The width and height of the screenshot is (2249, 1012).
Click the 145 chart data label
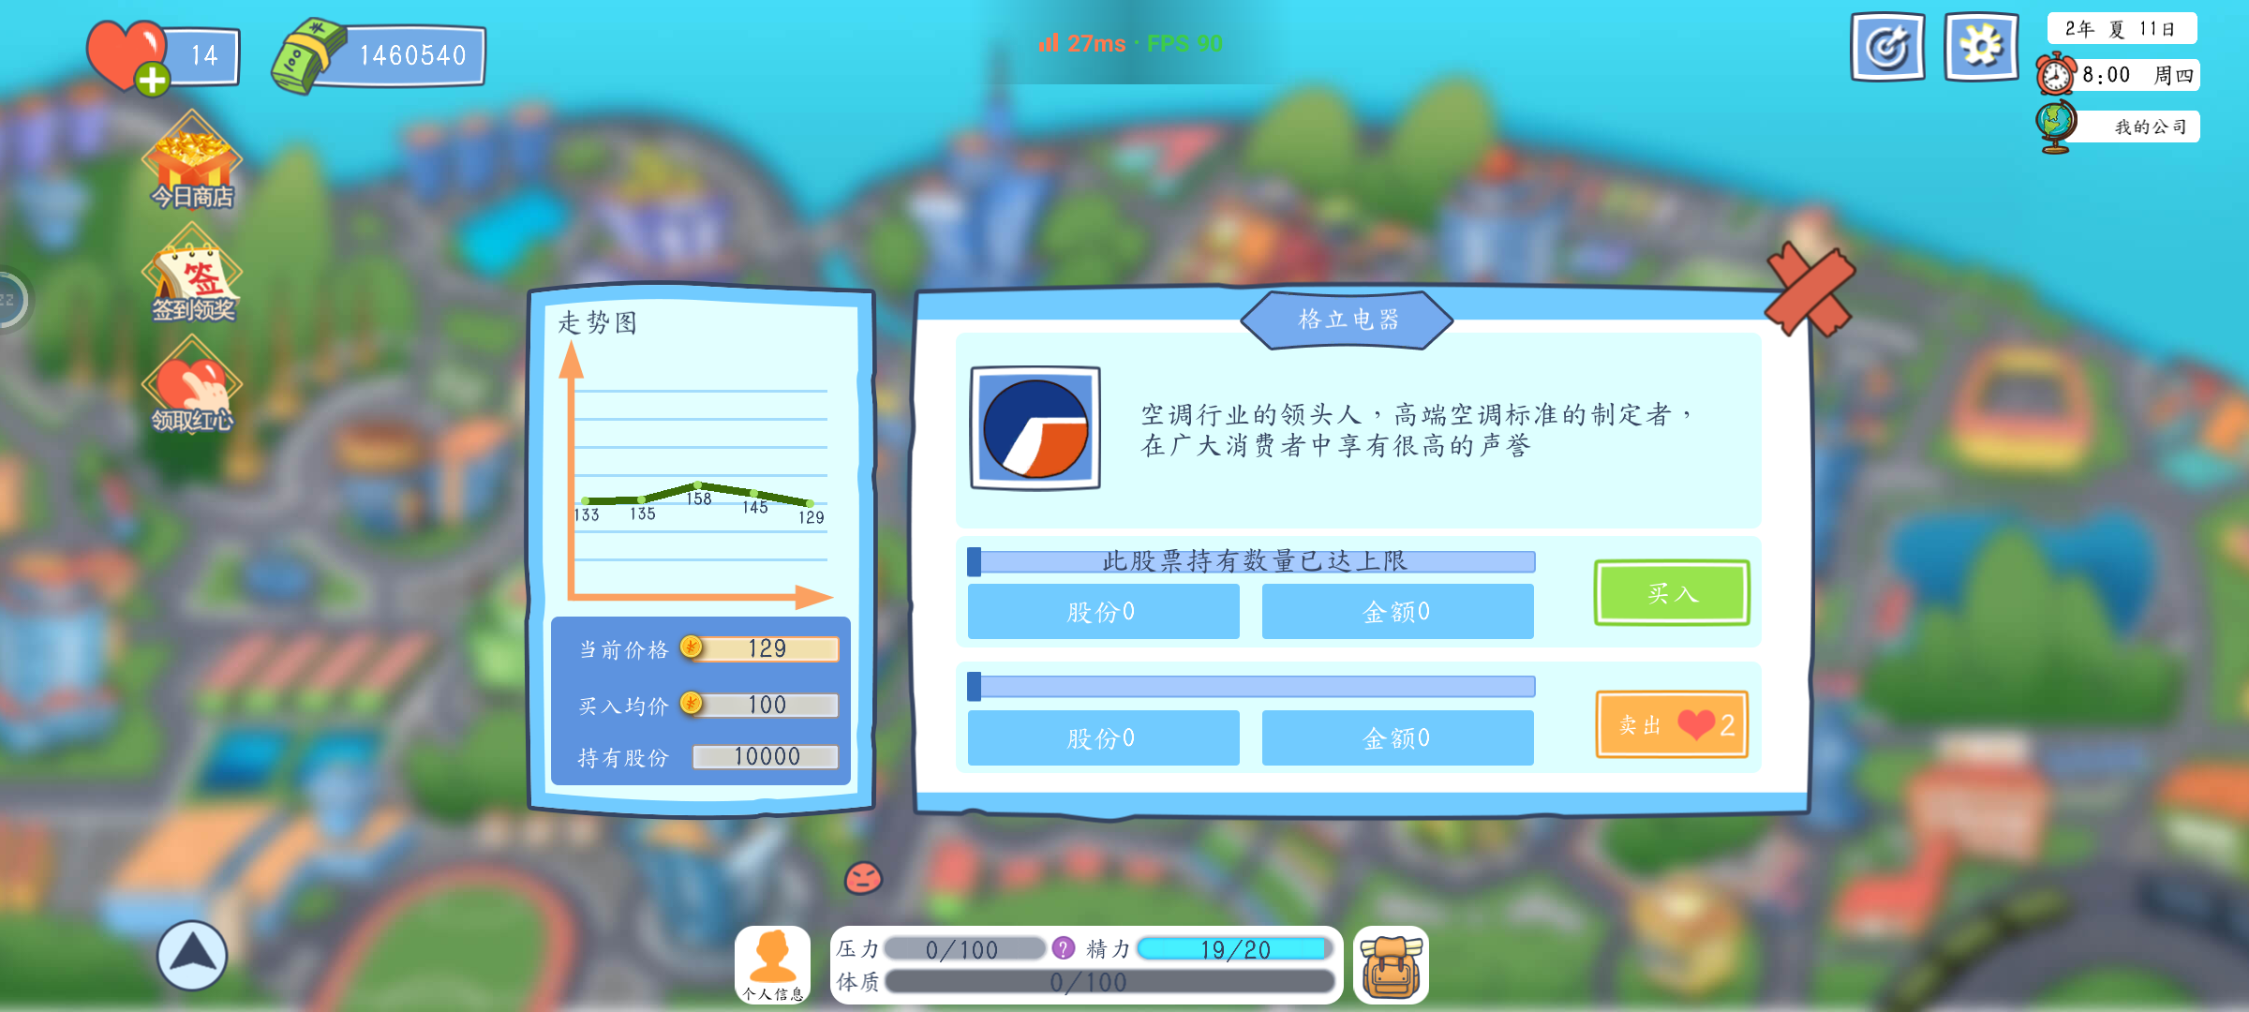coord(755,507)
